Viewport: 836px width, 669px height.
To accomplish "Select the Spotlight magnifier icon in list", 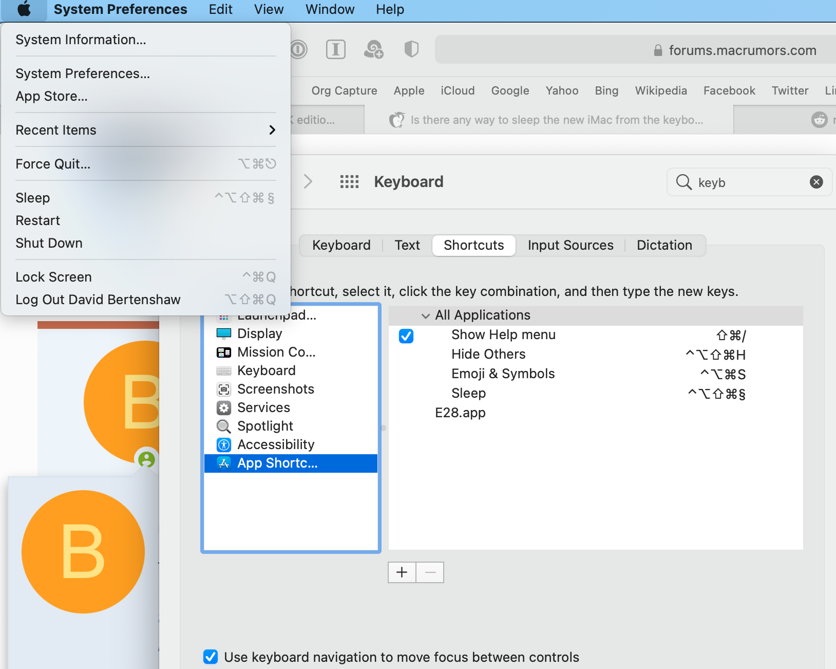I will click(224, 426).
